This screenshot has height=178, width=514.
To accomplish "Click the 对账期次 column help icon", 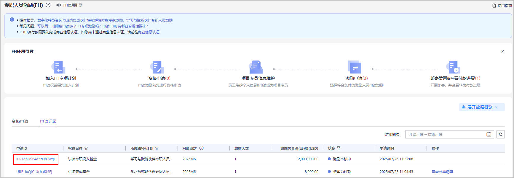I will (202, 148).
